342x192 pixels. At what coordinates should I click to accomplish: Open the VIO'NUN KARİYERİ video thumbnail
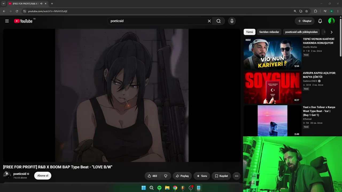coord(272,53)
